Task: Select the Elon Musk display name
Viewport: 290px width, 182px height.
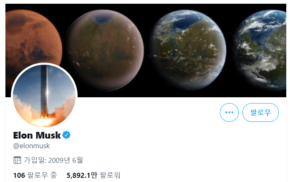Action: pyautogui.click(x=37, y=135)
